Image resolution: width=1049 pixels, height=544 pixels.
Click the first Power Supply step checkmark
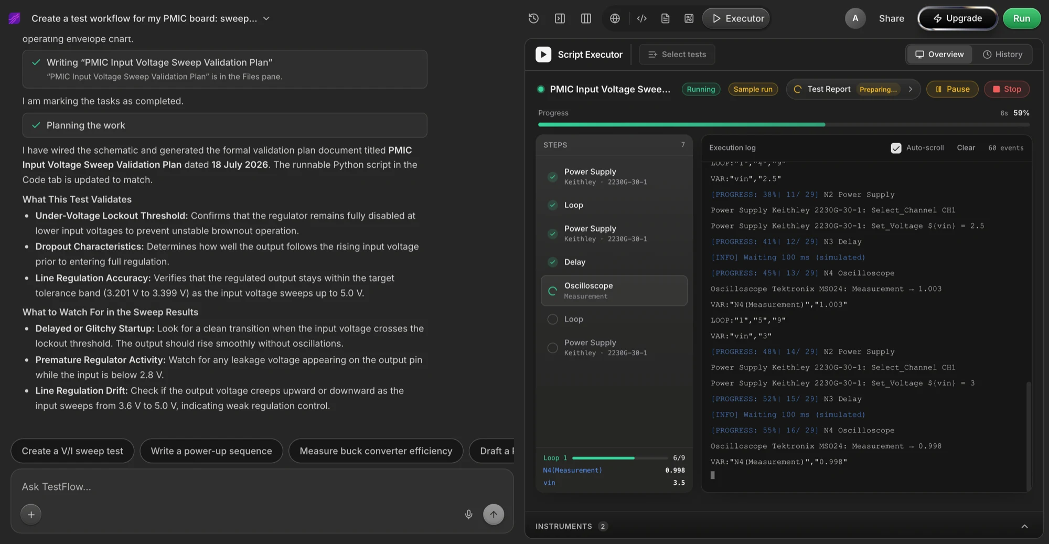(x=552, y=177)
